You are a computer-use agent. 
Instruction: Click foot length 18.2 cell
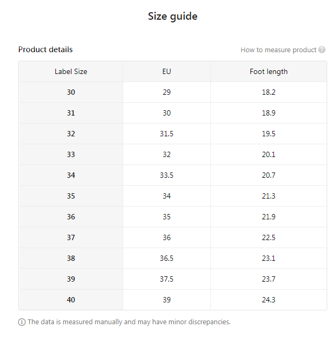269,92
